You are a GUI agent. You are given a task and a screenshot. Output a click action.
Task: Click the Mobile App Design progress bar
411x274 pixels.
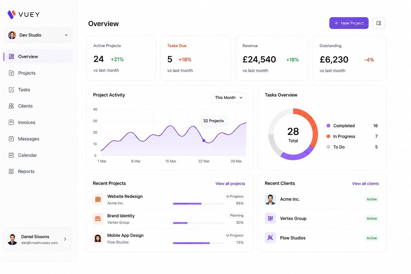click(199, 243)
